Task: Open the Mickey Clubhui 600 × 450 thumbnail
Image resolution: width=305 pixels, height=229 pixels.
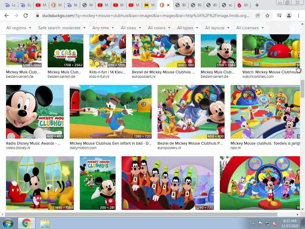Action: coord(35,112)
